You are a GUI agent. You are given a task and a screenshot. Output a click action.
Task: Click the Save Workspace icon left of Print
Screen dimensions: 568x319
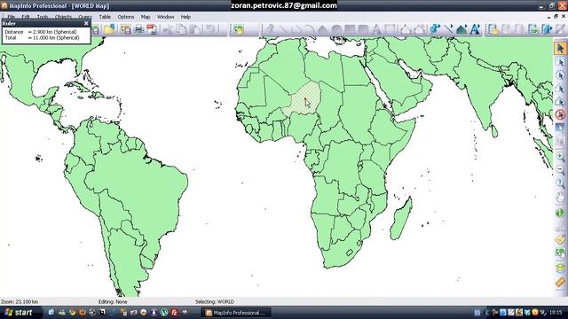point(125,29)
